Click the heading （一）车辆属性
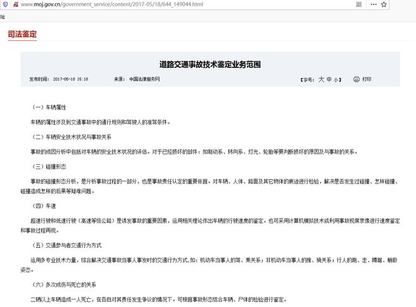This screenshot has width=416, height=307. click(x=48, y=108)
